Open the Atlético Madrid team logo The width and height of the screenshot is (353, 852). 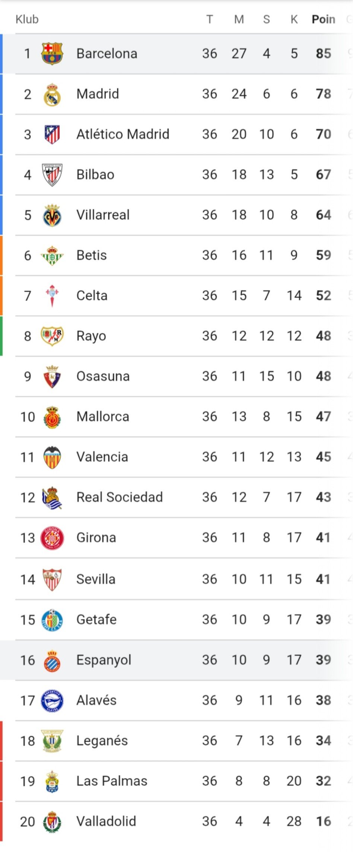pyautogui.click(x=52, y=134)
